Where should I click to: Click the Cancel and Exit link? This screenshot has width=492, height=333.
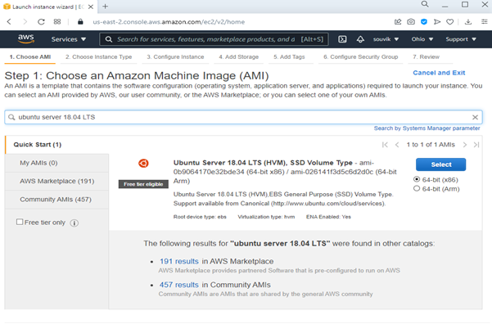tap(440, 74)
